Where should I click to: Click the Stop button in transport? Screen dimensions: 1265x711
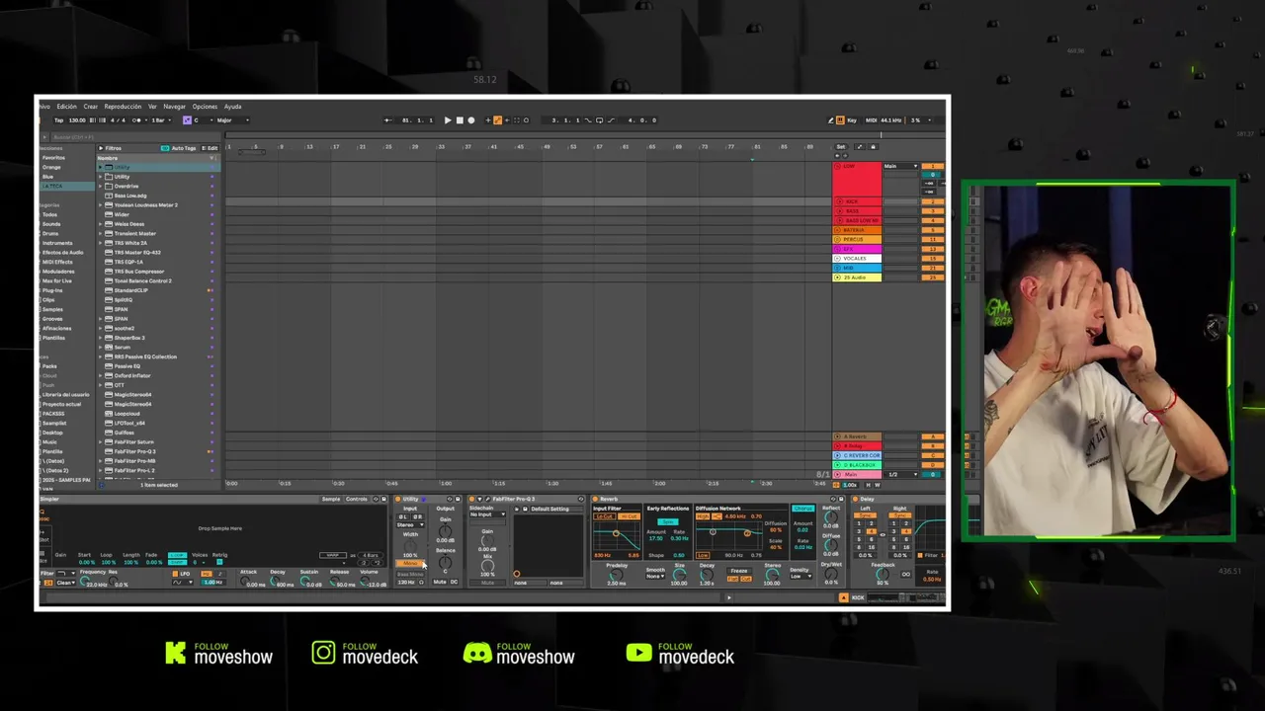460,120
